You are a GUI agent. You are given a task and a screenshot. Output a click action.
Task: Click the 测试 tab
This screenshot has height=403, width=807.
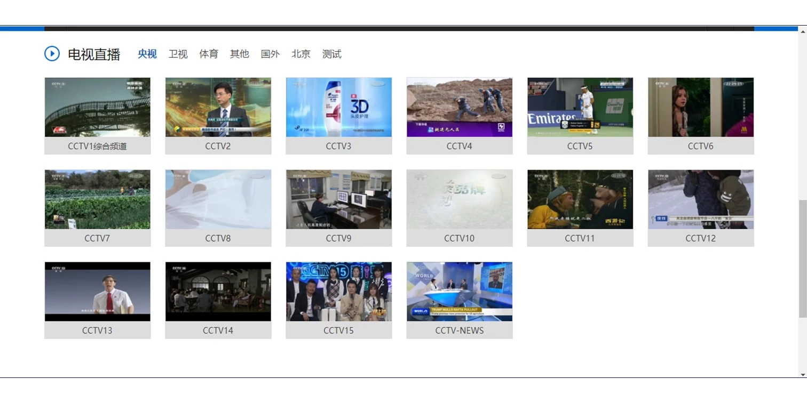(331, 54)
